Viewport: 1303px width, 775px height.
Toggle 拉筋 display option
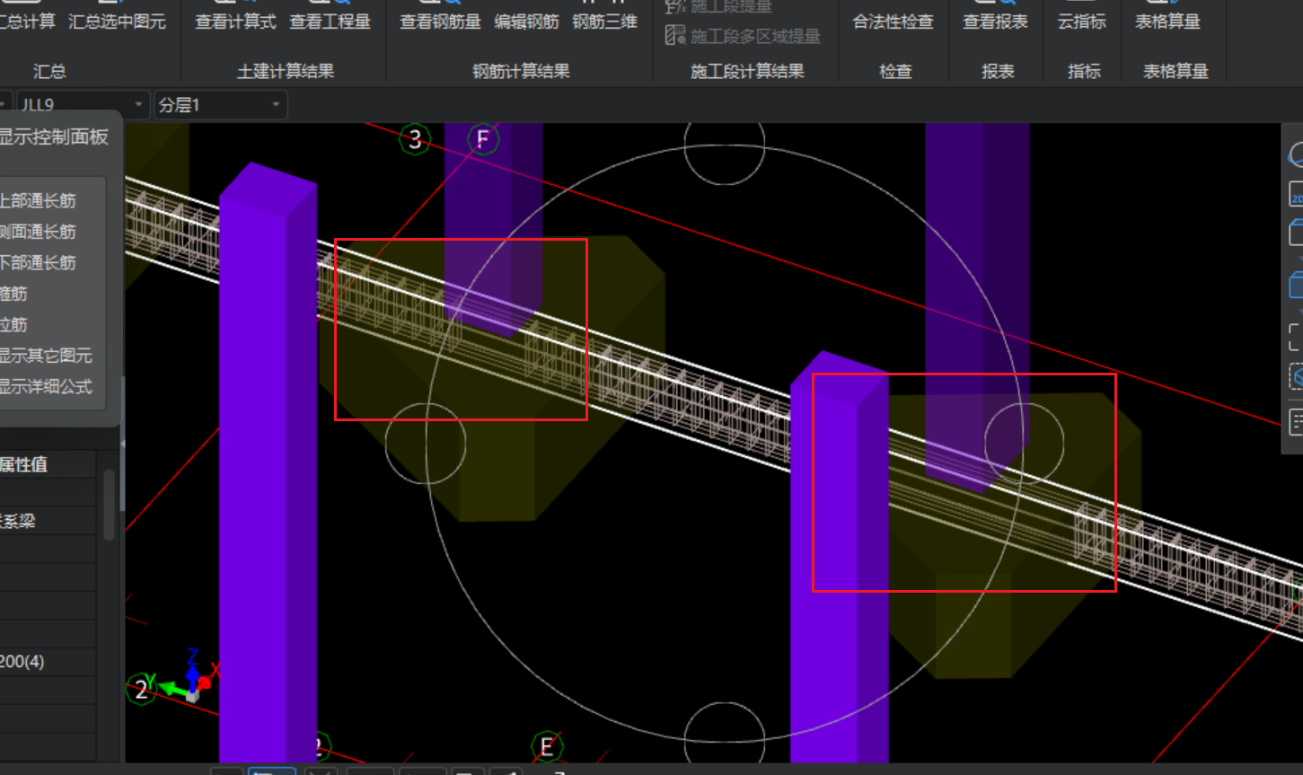click(13, 324)
